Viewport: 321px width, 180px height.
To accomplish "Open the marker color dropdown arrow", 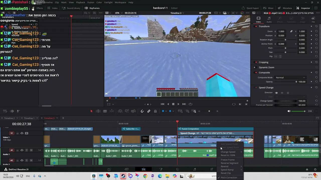I will pos(173,111).
